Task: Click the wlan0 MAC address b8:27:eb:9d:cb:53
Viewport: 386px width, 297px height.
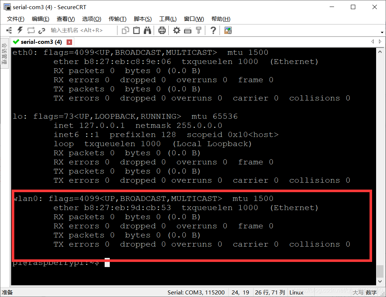Action: click(127, 208)
